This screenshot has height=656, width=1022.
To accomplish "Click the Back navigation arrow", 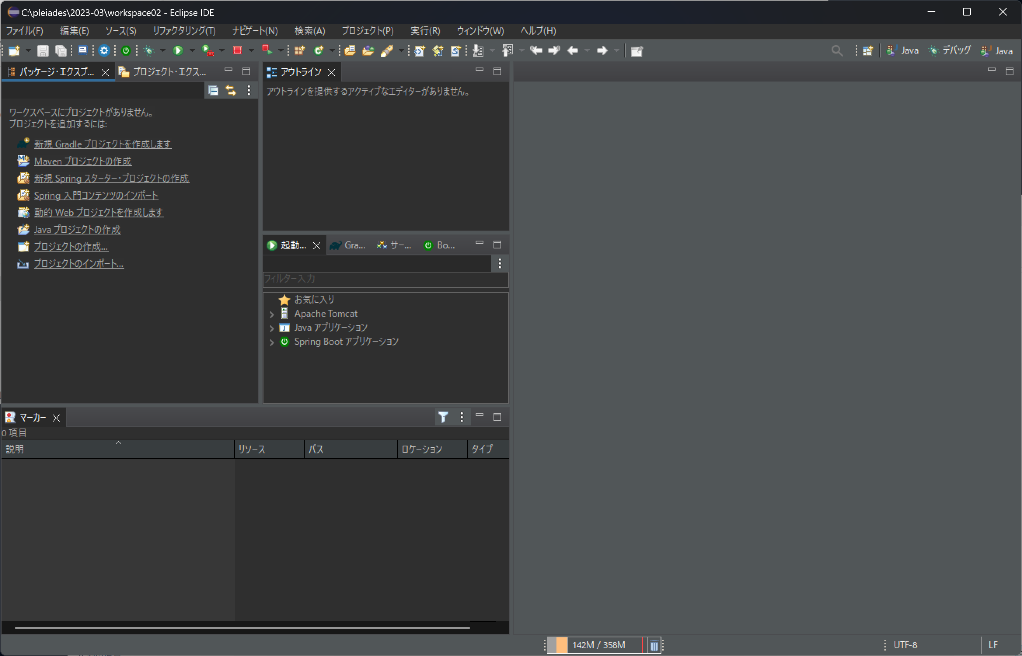I will point(573,51).
